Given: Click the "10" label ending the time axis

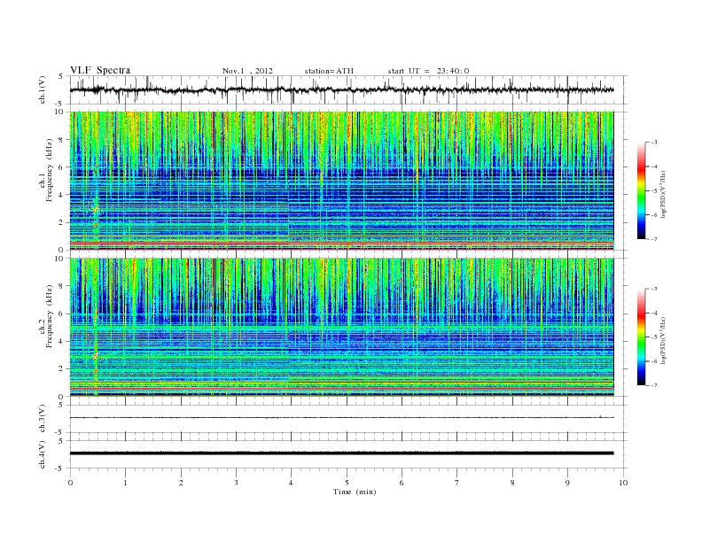Looking at the screenshot, I should [x=623, y=483].
